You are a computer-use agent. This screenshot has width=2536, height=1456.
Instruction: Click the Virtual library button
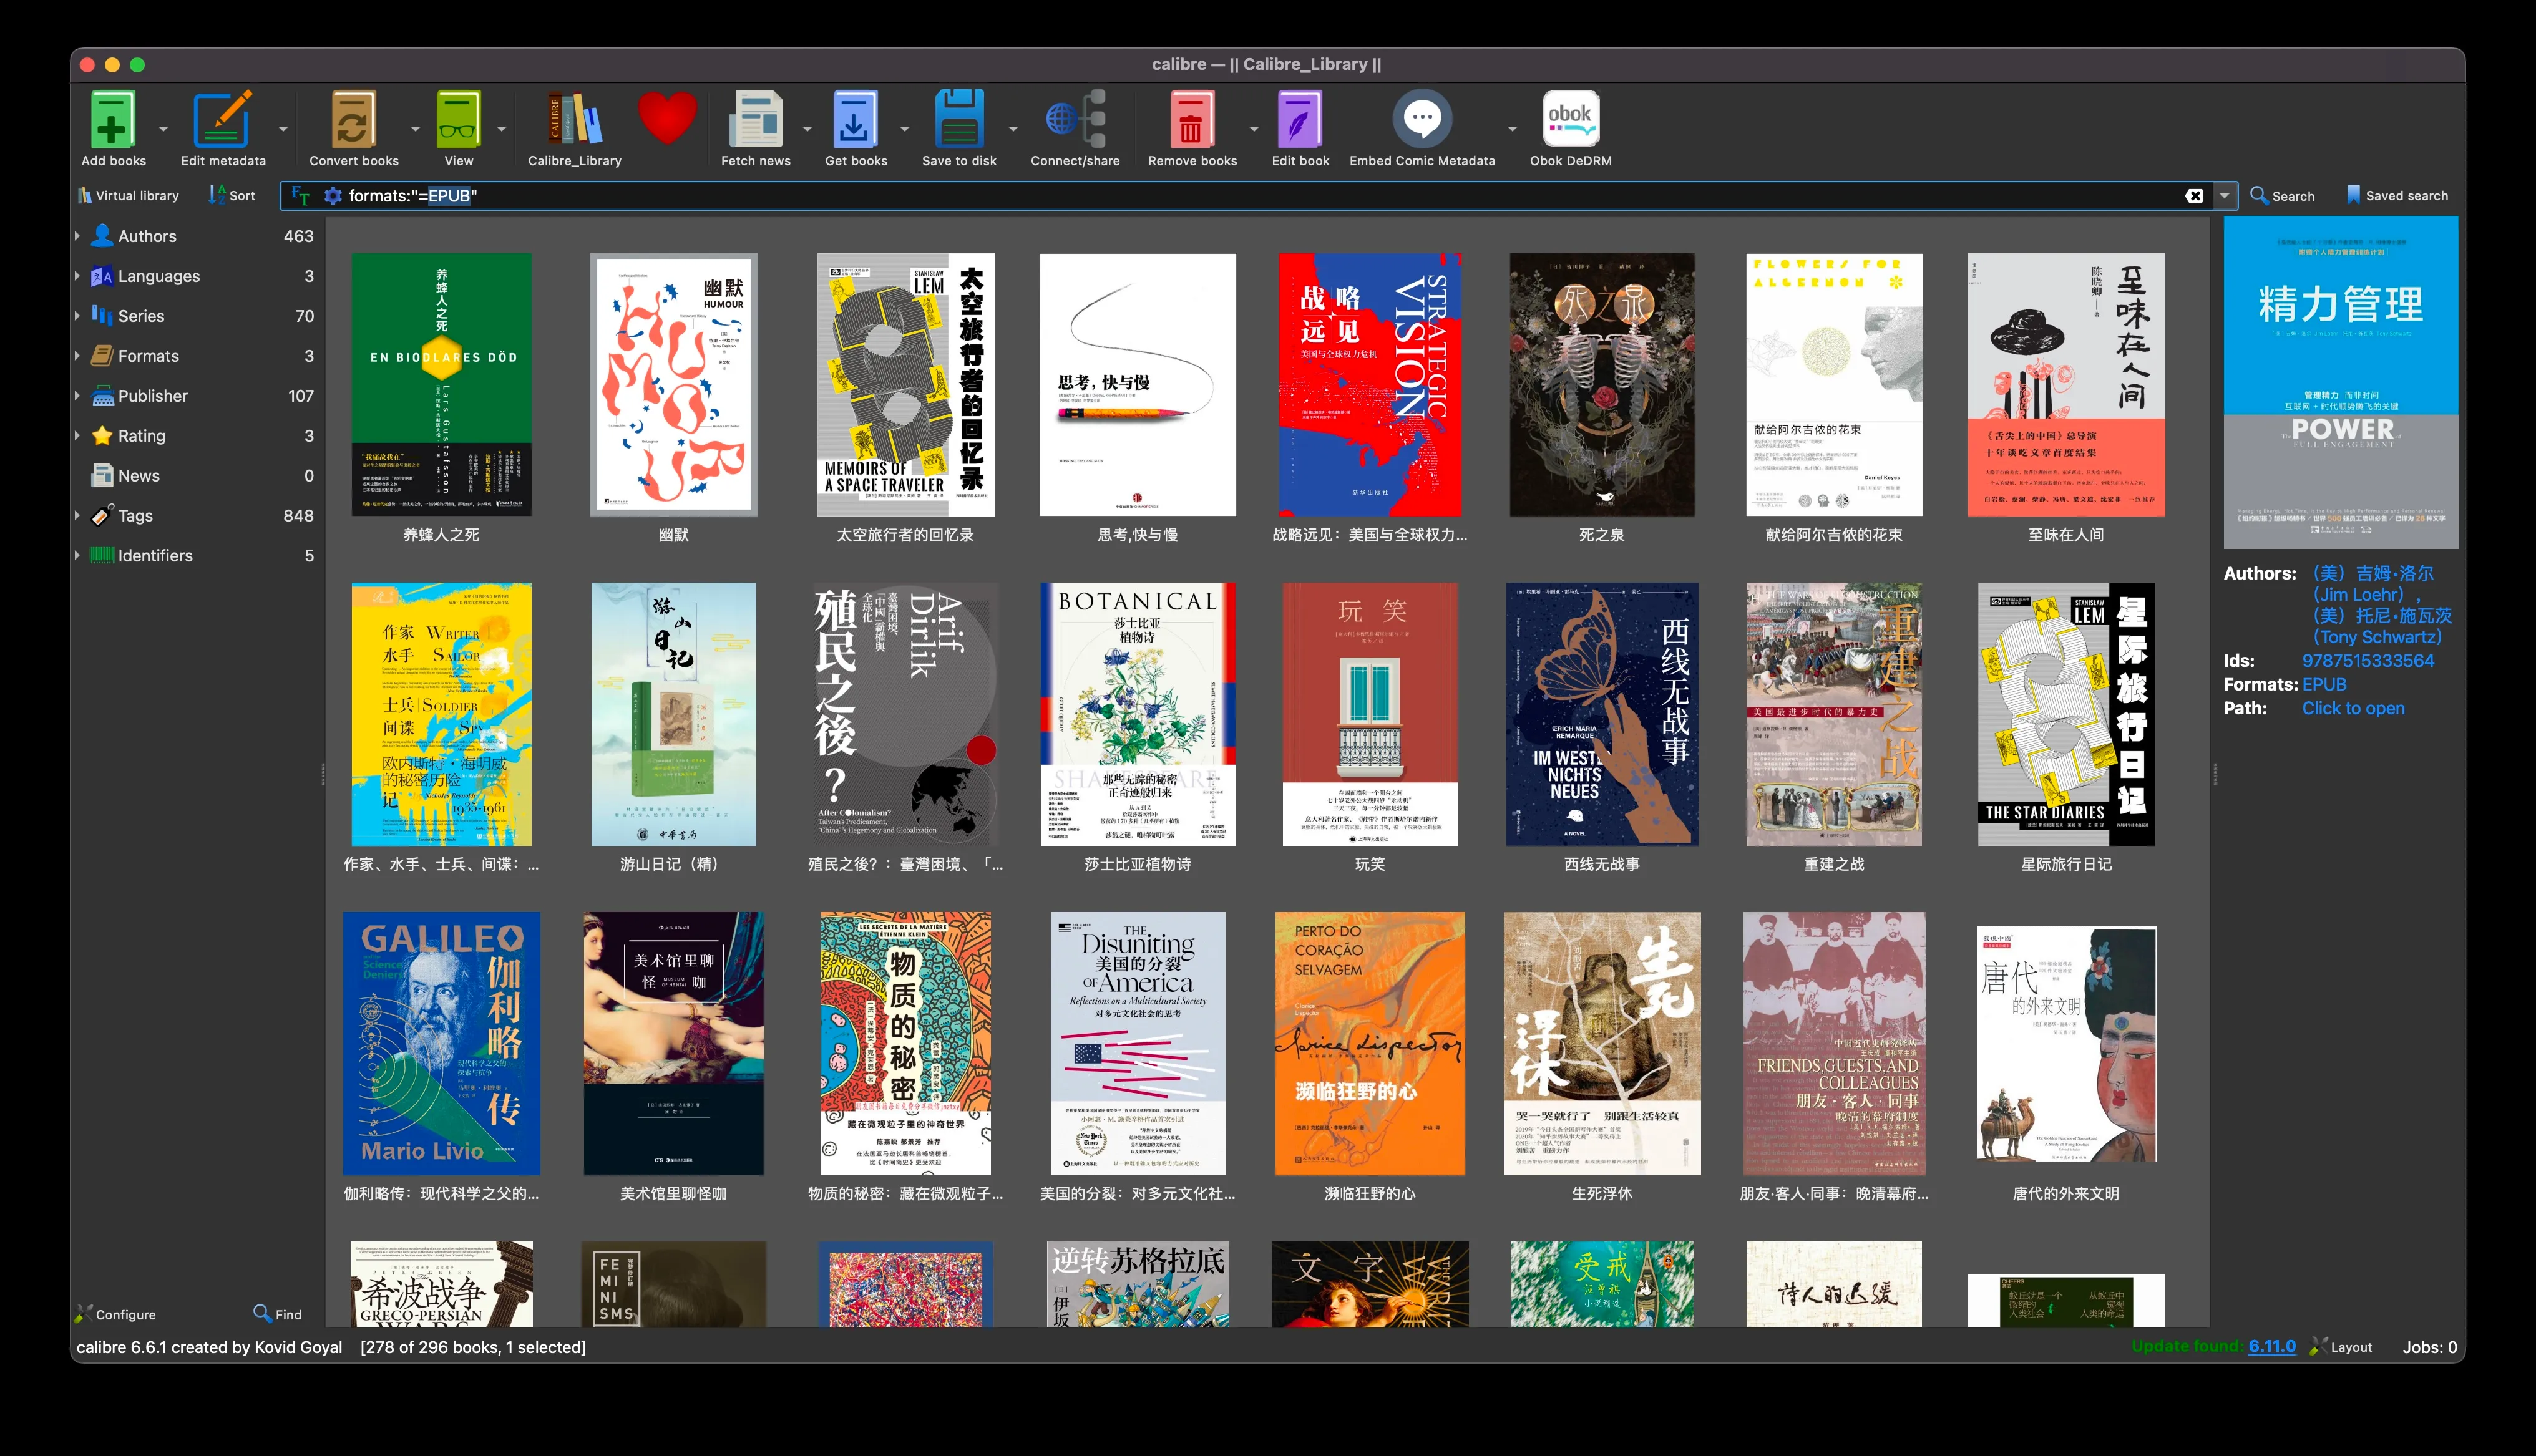128,196
